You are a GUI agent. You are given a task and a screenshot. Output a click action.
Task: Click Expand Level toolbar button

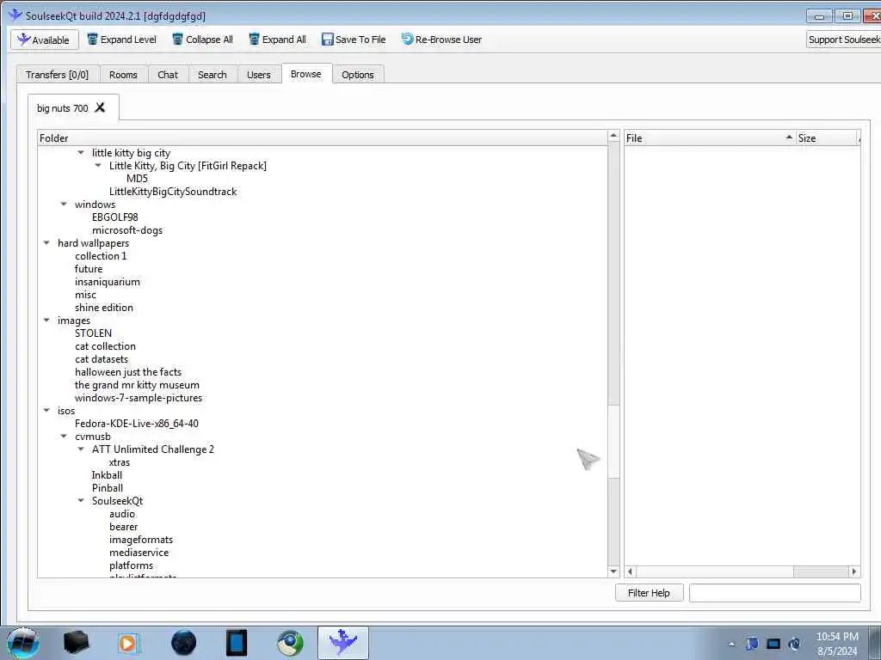pos(122,40)
